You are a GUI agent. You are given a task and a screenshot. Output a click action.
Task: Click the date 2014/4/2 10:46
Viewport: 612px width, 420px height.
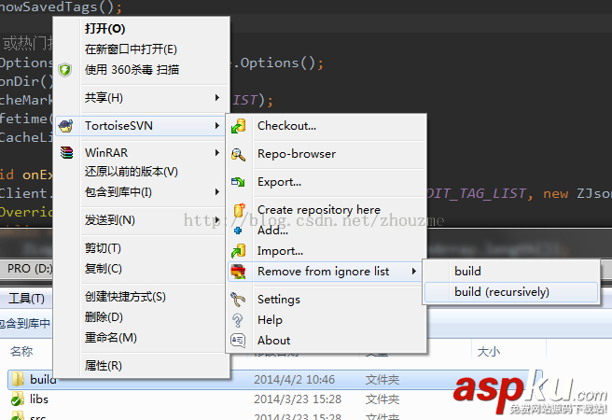[294, 380]
